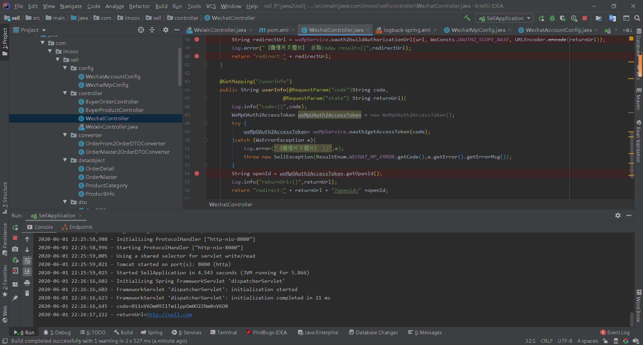Click CRLF line separator in status bar
Screen dimensions: 643x345
coord(547,341)
